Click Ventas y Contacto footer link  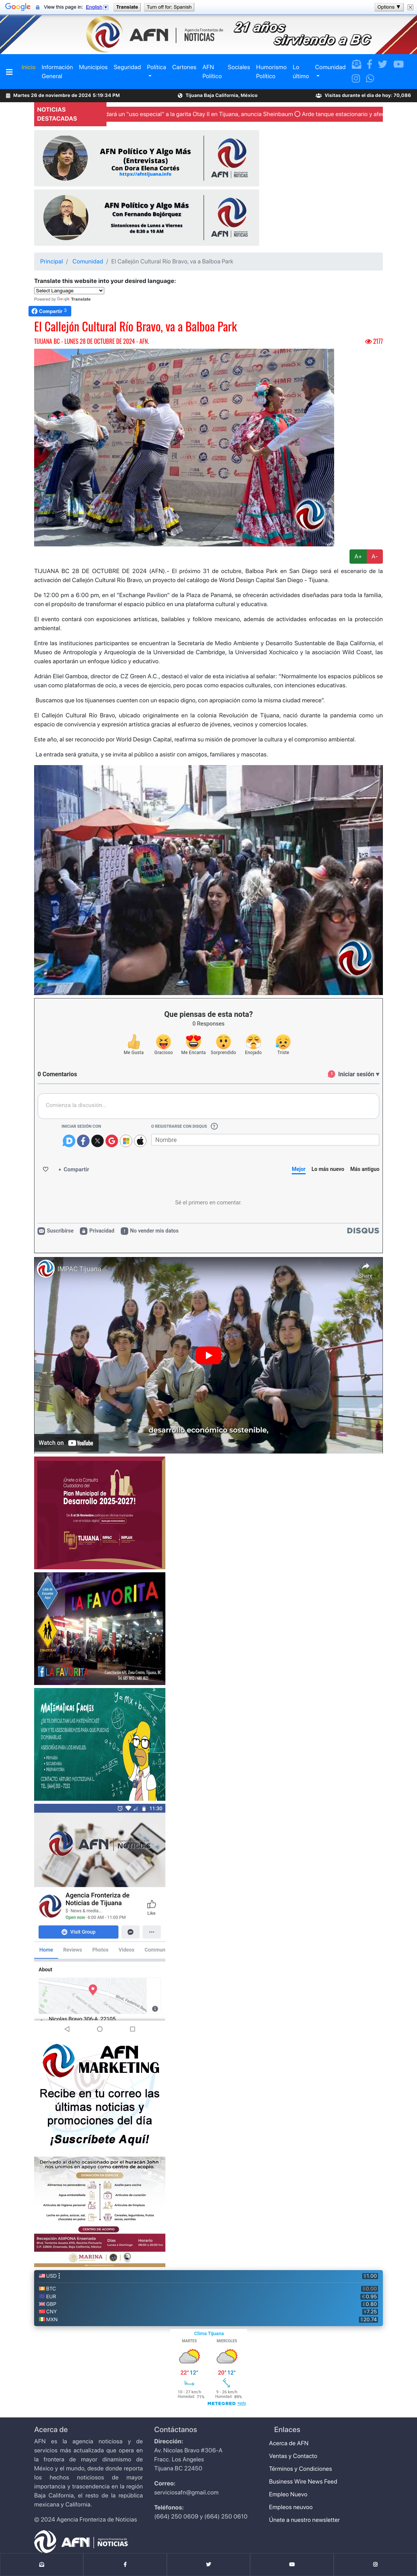[x=293, y=2456]
